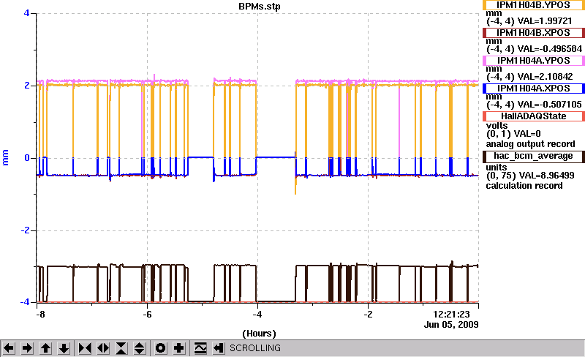
Task: Click the -8 tick label on time axis
Action: tap(40, 315)
